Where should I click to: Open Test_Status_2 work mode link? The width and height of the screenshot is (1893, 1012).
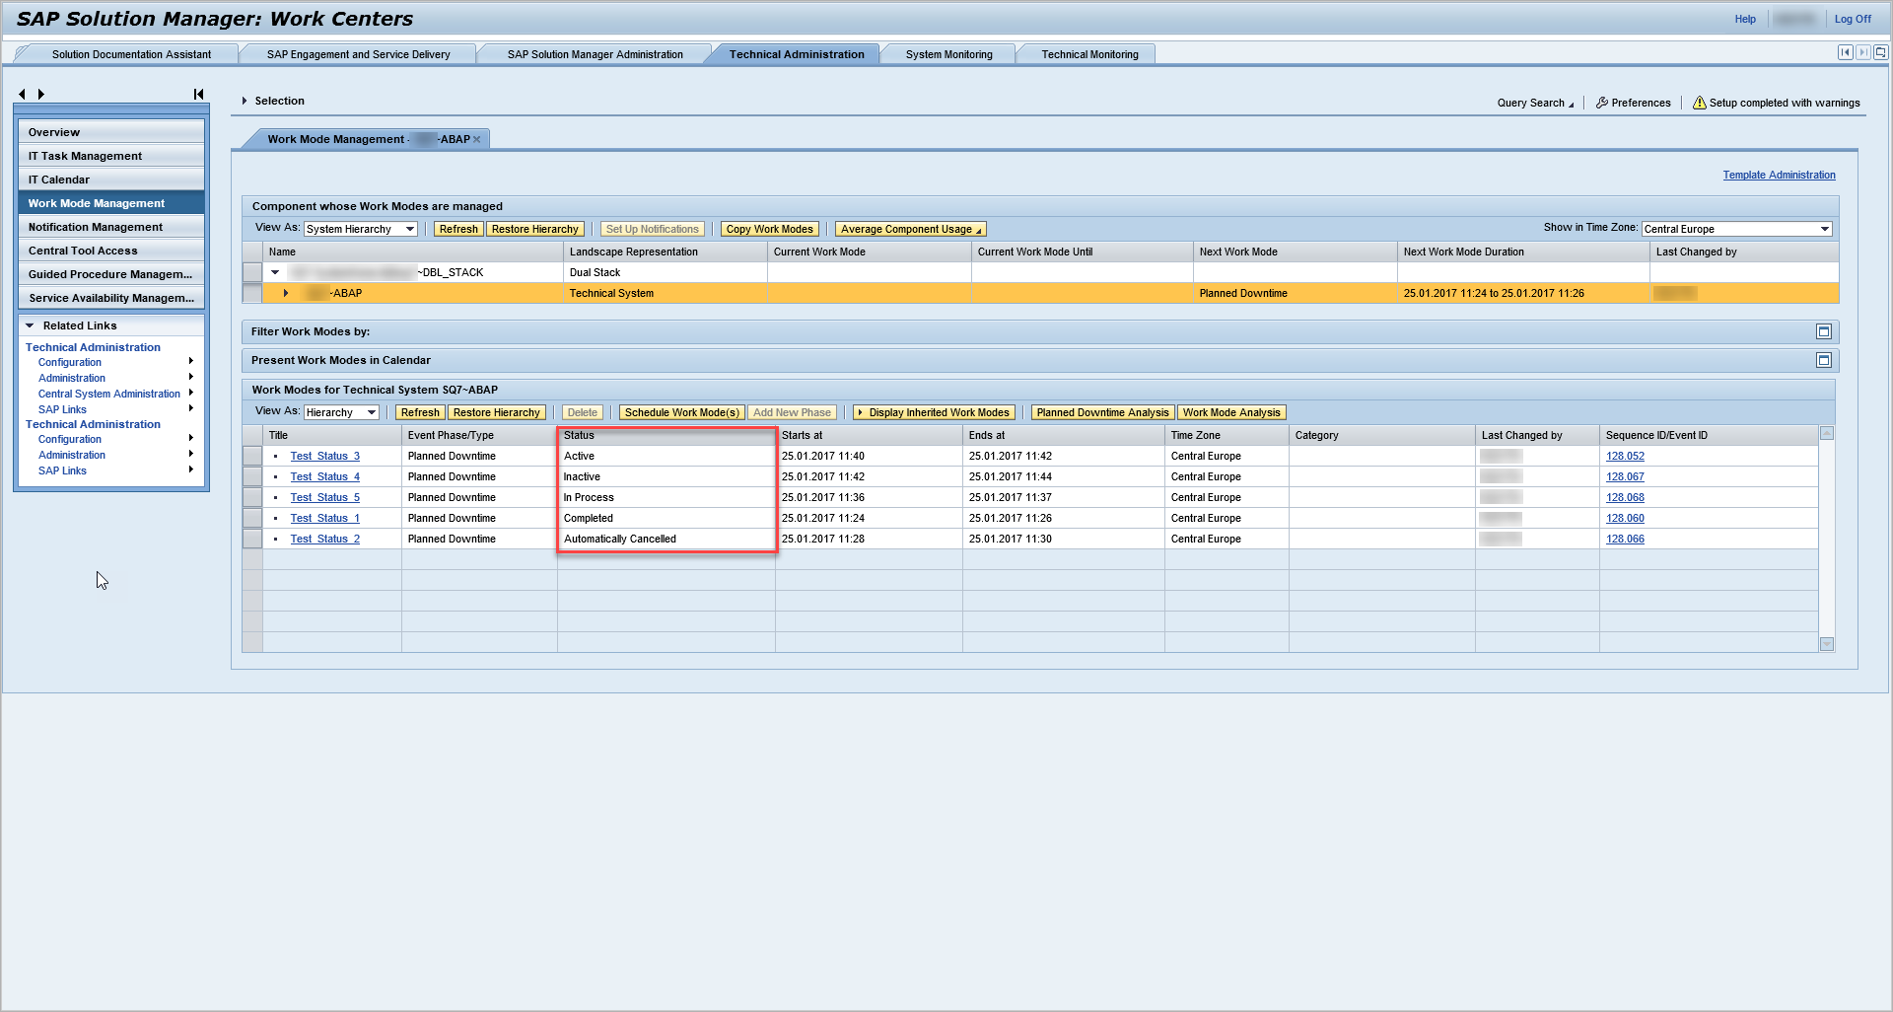click(x=324, y=539)
